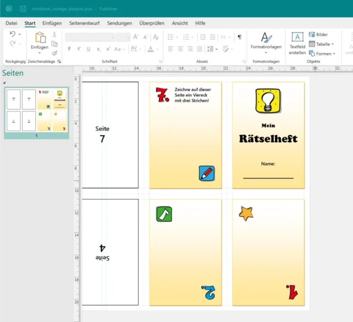Click the Textfeld erstellen icon
This screenshot has height=322, width=353.
297,37
